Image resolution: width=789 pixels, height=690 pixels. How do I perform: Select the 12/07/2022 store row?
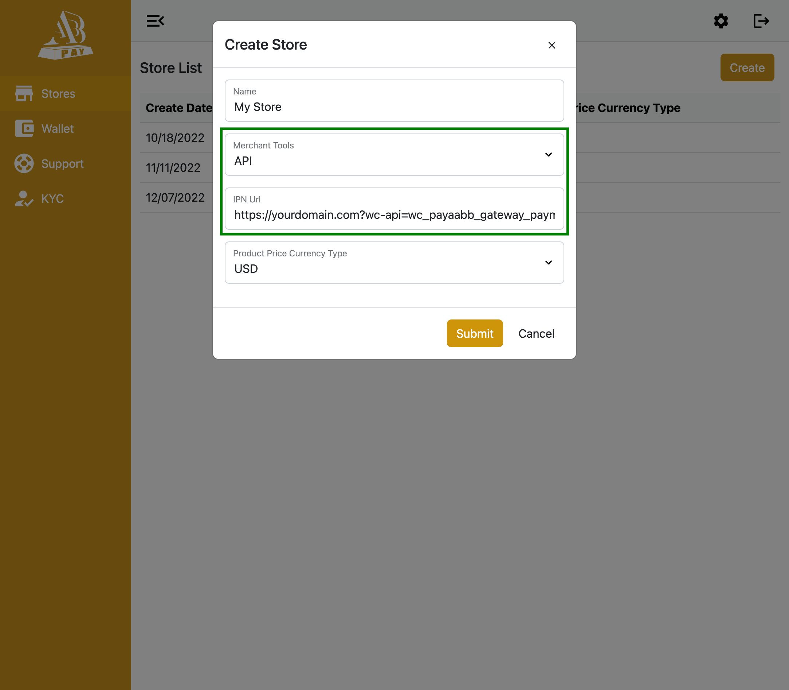(x=460, y=198)
